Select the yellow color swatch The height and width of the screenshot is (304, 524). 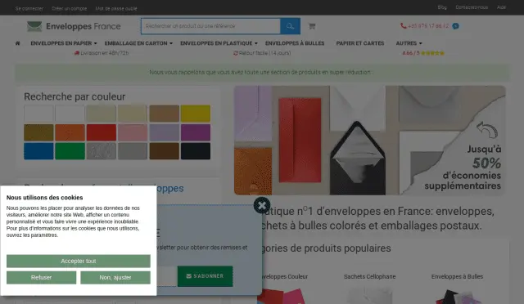(196, 114)
